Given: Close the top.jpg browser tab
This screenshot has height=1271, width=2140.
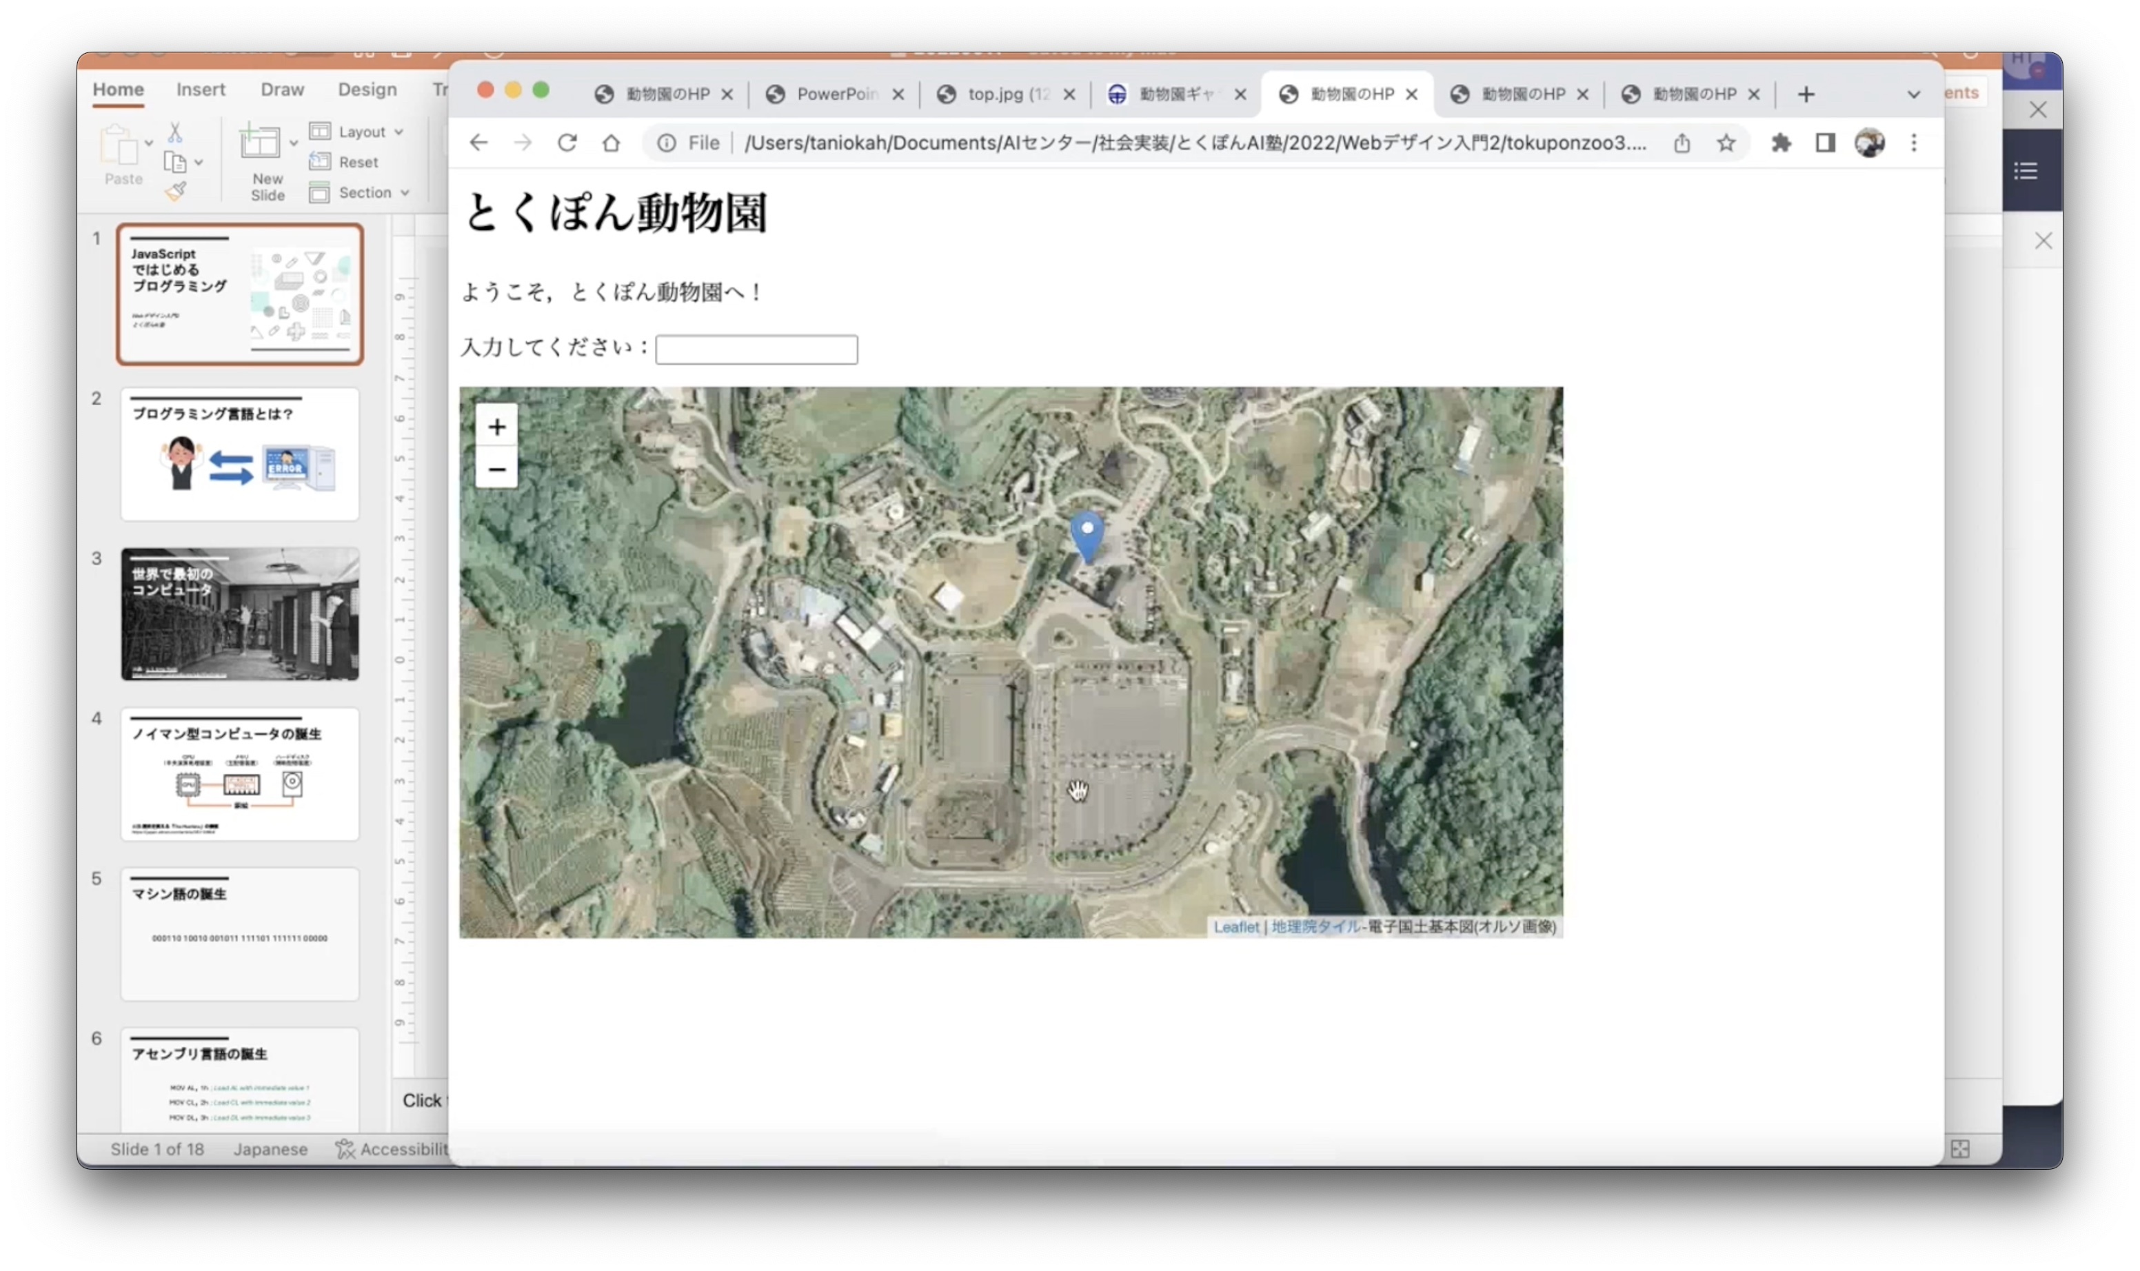Looking at the screenshot, I should click(1069, 95).
